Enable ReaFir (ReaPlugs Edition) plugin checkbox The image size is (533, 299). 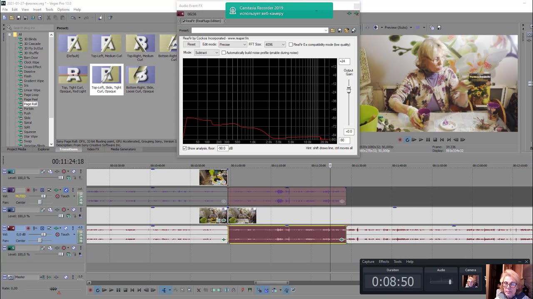point(184,21)
